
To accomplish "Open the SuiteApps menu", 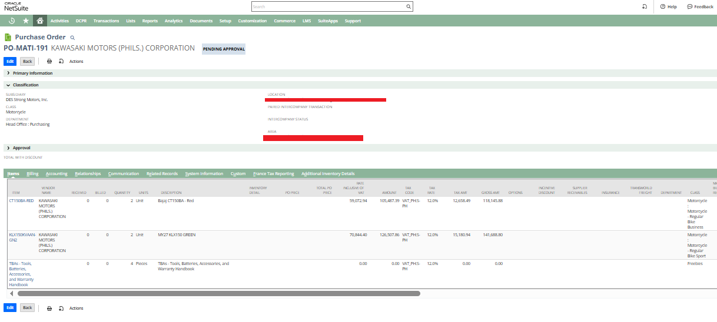I will (328, 21).
